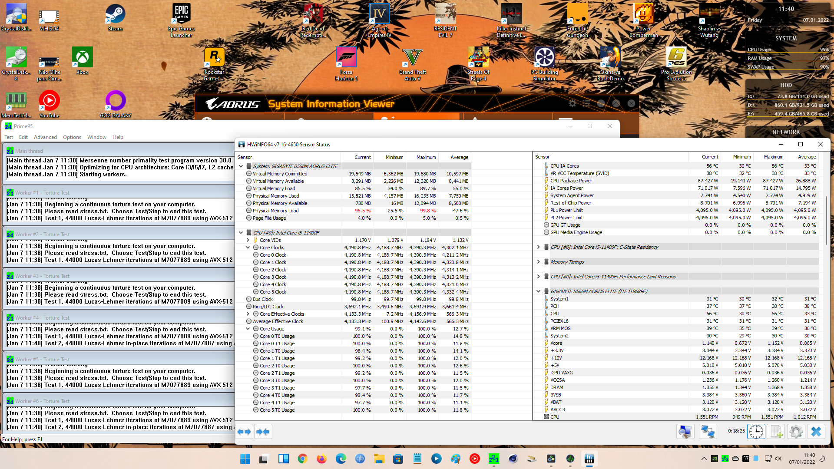Image resolution: width=834 pixels, height=469 pixels.
Task: Open AORUS System Information Viewer list icon
Action: click(586, 103)
